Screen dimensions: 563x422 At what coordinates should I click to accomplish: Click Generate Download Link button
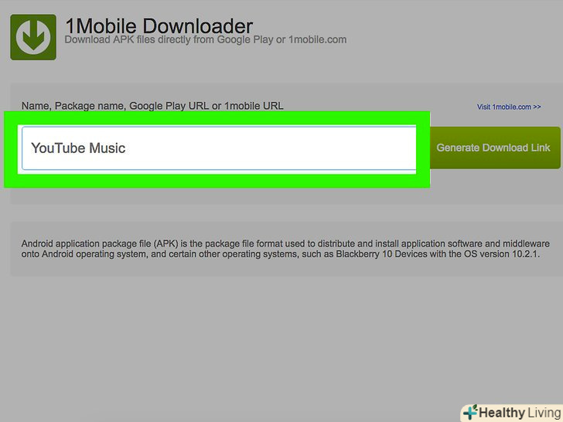(x=495, y=148)
